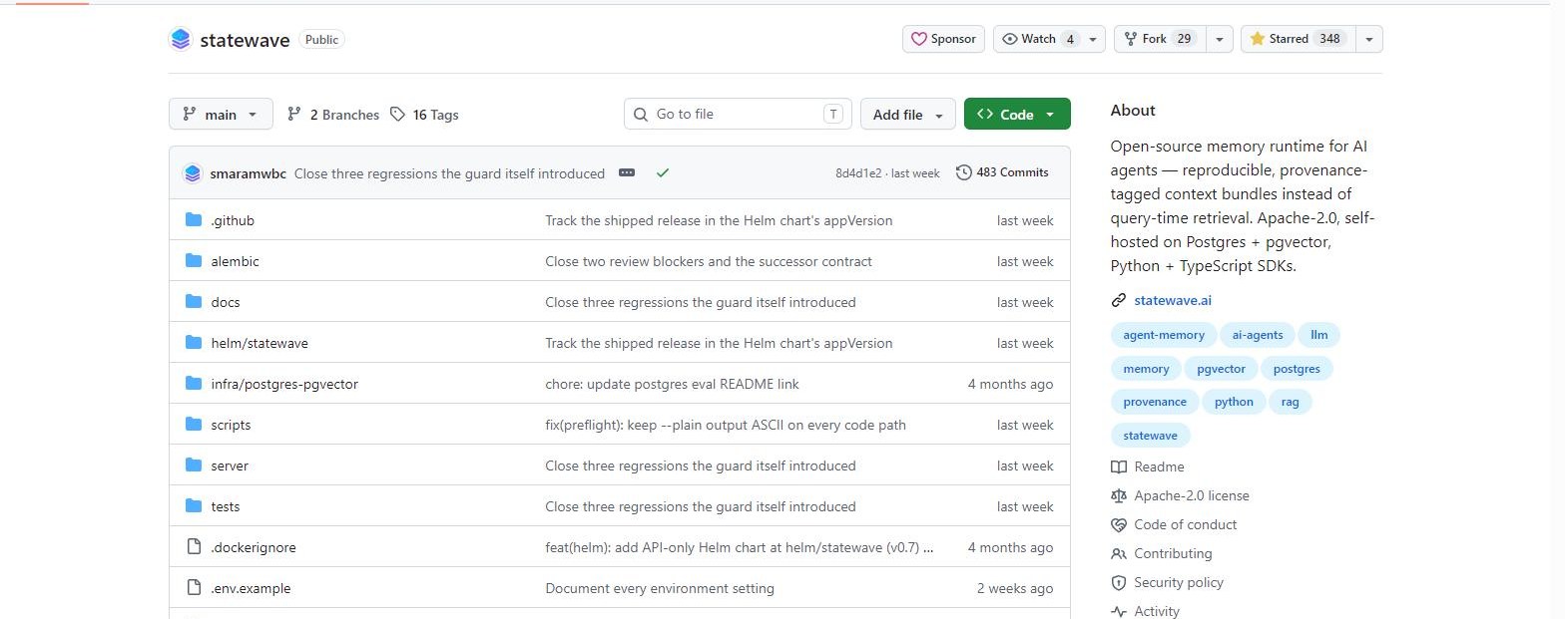Click the .env.example file icon
The height and width of the screenshot is (619, 1565).
[194, 588]
